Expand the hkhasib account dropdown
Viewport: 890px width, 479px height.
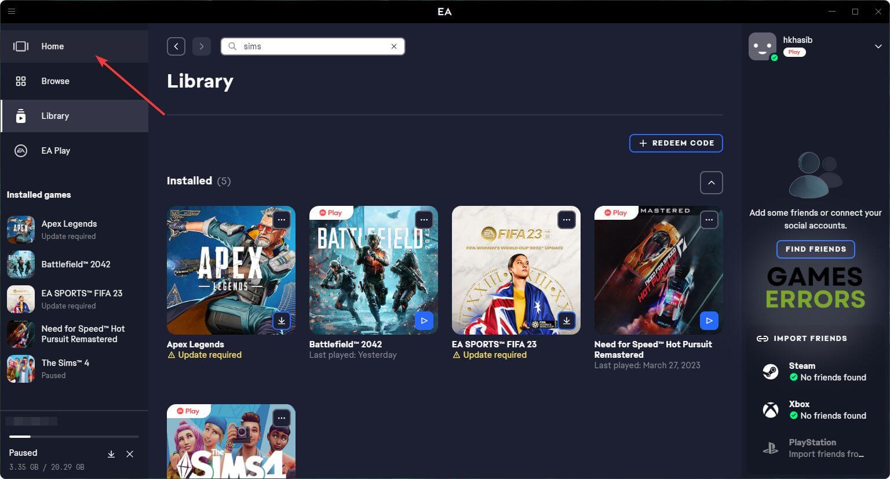click(878, 46)
